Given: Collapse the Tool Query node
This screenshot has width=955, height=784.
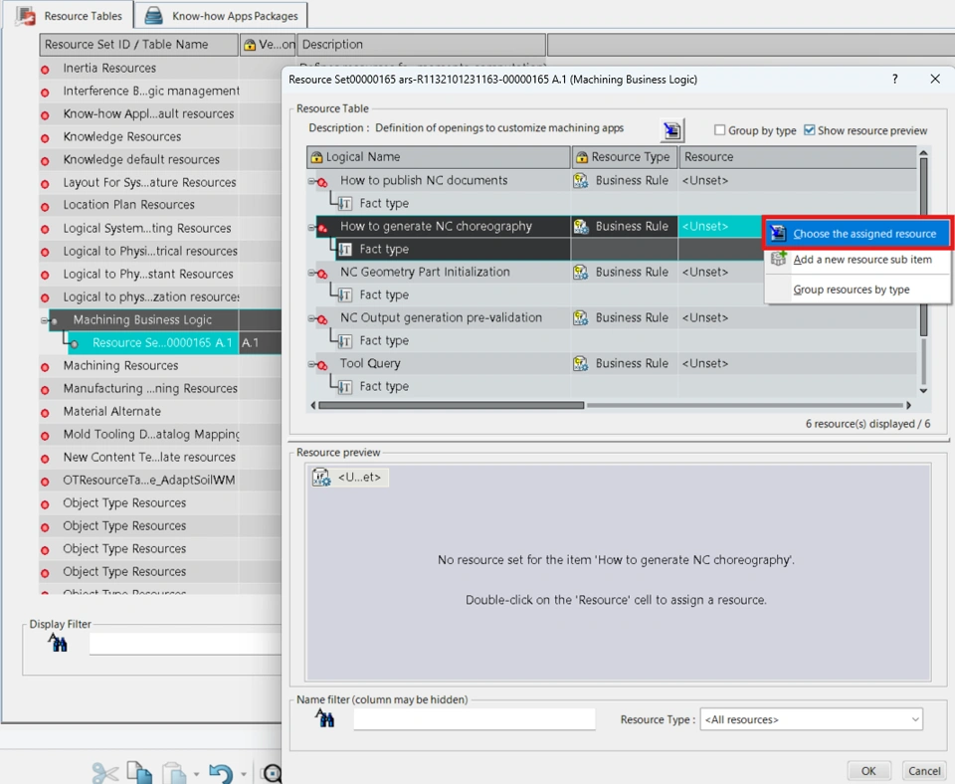Looking at the screenshot, I should coord(311,364).
